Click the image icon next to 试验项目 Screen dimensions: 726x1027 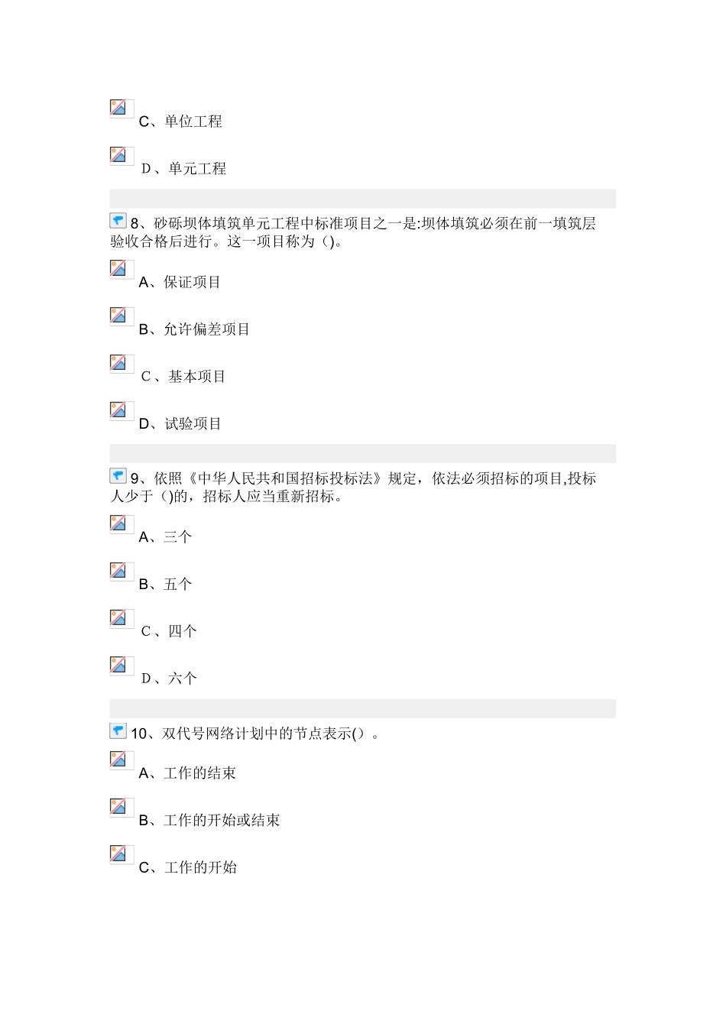pos(121,410)
